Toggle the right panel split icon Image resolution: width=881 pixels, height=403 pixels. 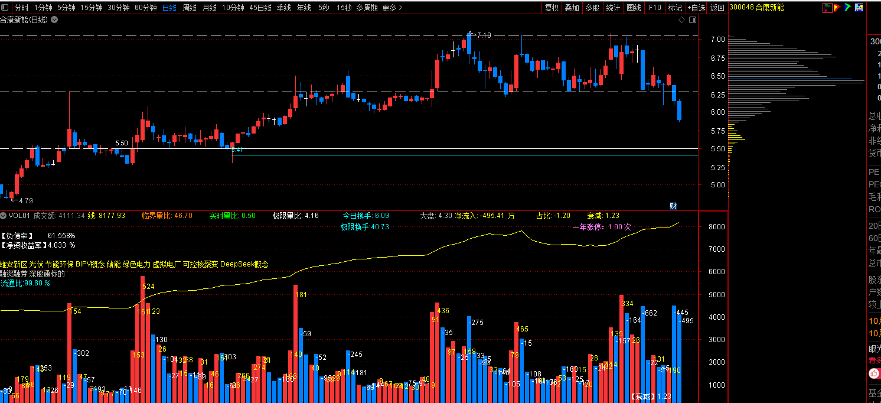pos(693,20)
